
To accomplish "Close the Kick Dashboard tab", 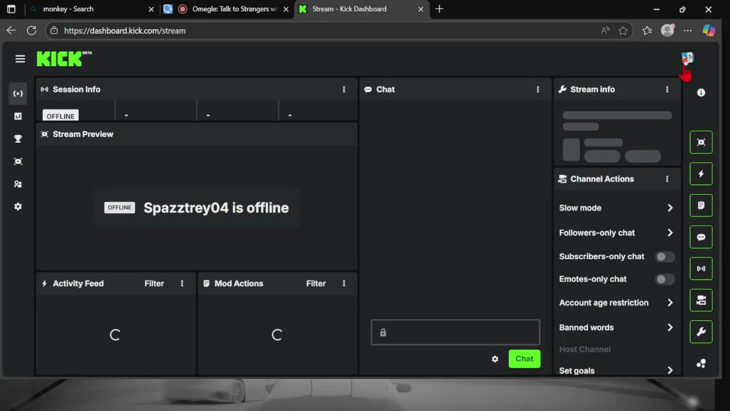I will coord(421,9).
